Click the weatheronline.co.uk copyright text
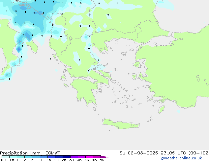 (181, 158)
